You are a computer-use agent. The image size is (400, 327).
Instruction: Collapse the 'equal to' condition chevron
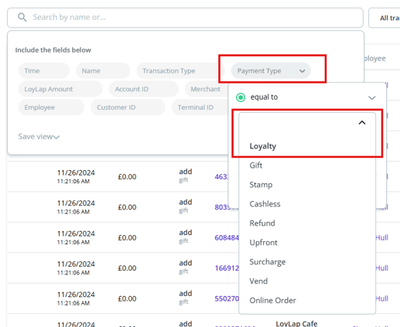(371, 97)
